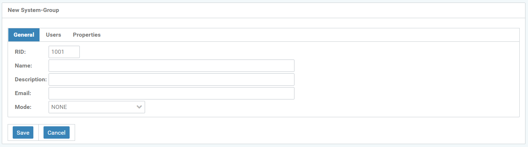The width and height of the screenshot is (528, 147).
Task: Click the Mode label
Action: (x=23, y=107)
